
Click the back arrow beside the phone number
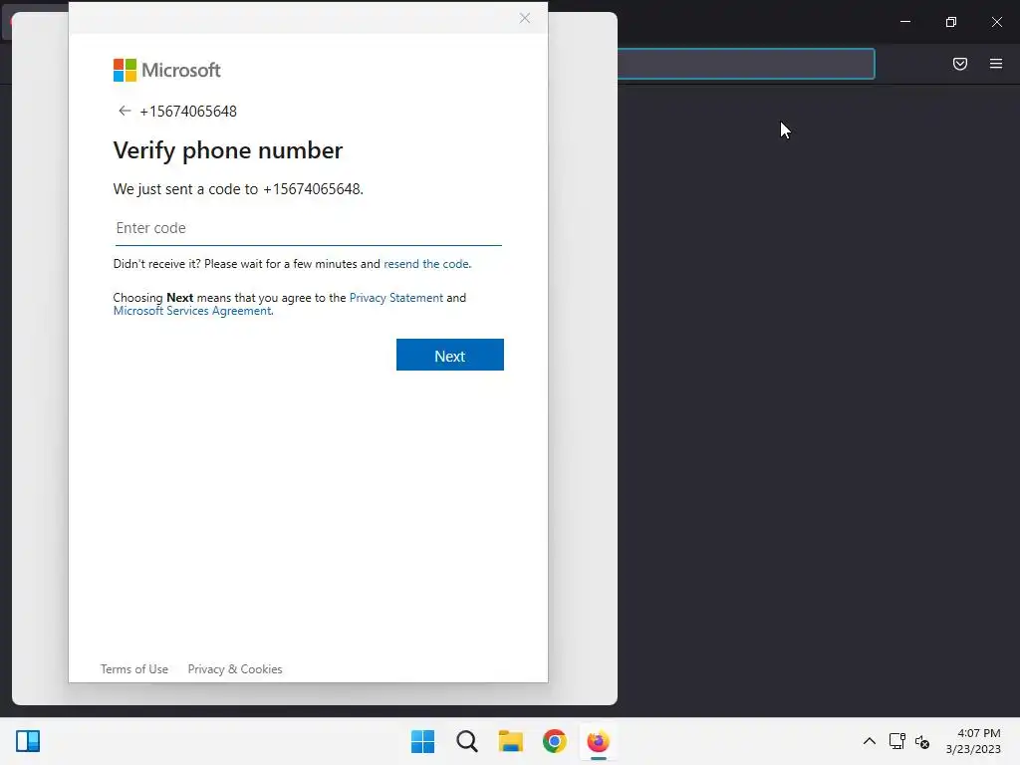pyautogui.click(x=125, y=111)
